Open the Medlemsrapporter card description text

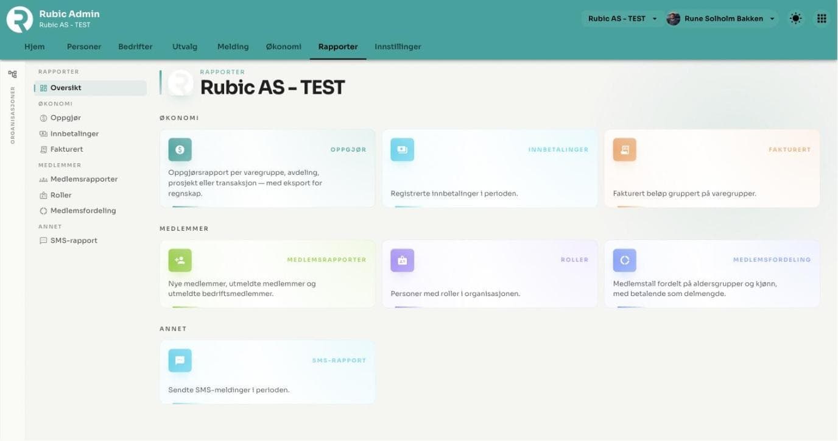[242, 289]
